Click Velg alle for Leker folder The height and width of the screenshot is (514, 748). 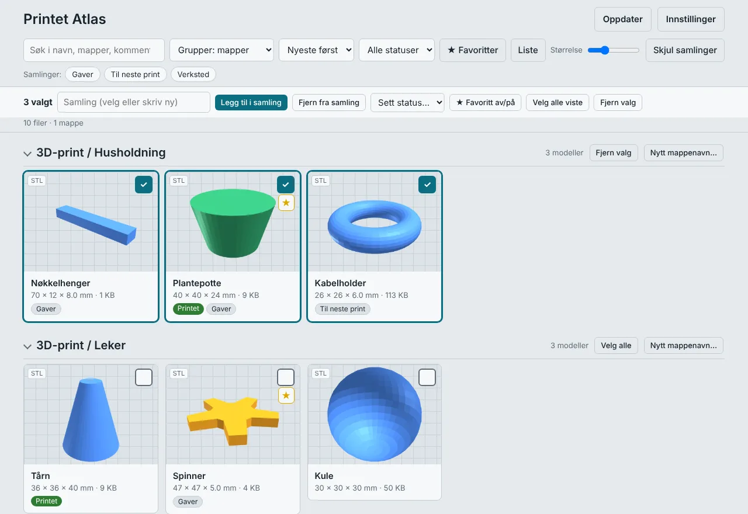pos(616,345)
